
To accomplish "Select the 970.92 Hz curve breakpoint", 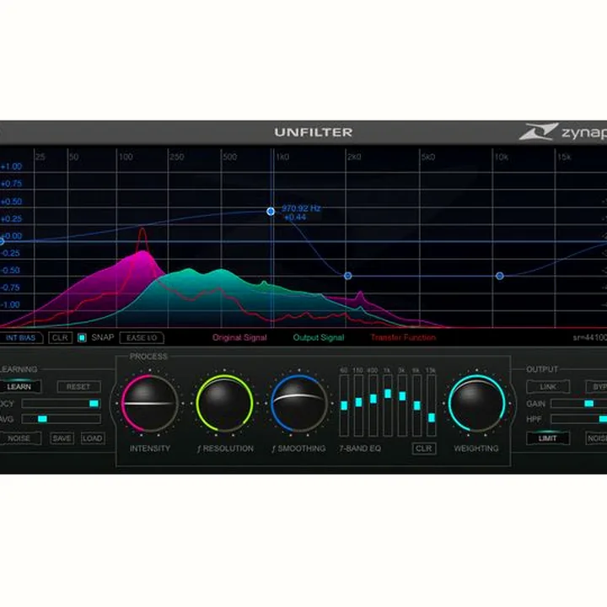I will 271,212.
